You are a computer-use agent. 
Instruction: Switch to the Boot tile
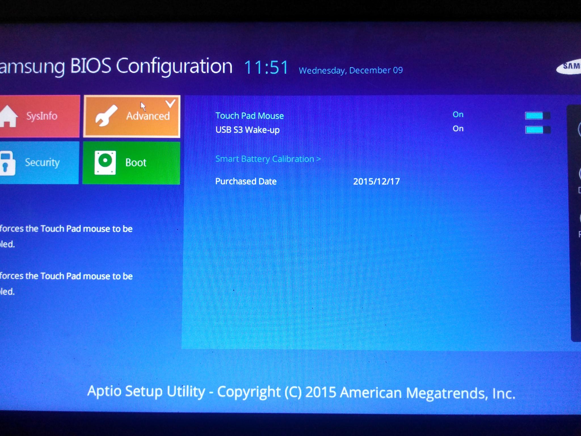click(131, 163)
